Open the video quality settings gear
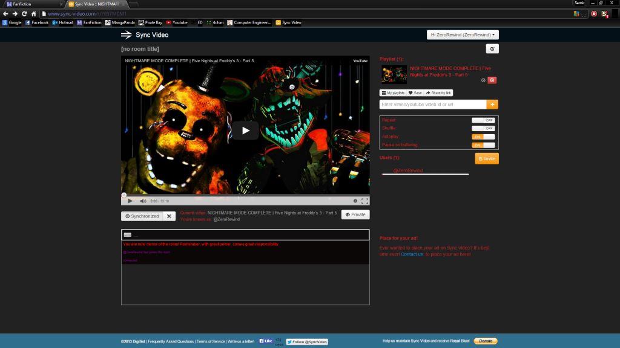This screenshot has height=348, width=620. 355,201
